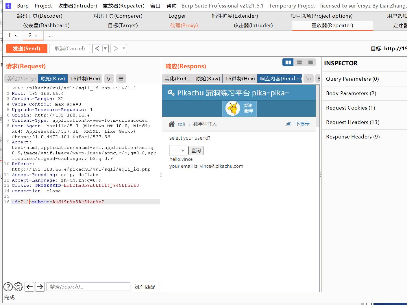Open the help question mark icon
Image resolution: width=407 pixels, height=305 pixels.
(x=8, y=286)
